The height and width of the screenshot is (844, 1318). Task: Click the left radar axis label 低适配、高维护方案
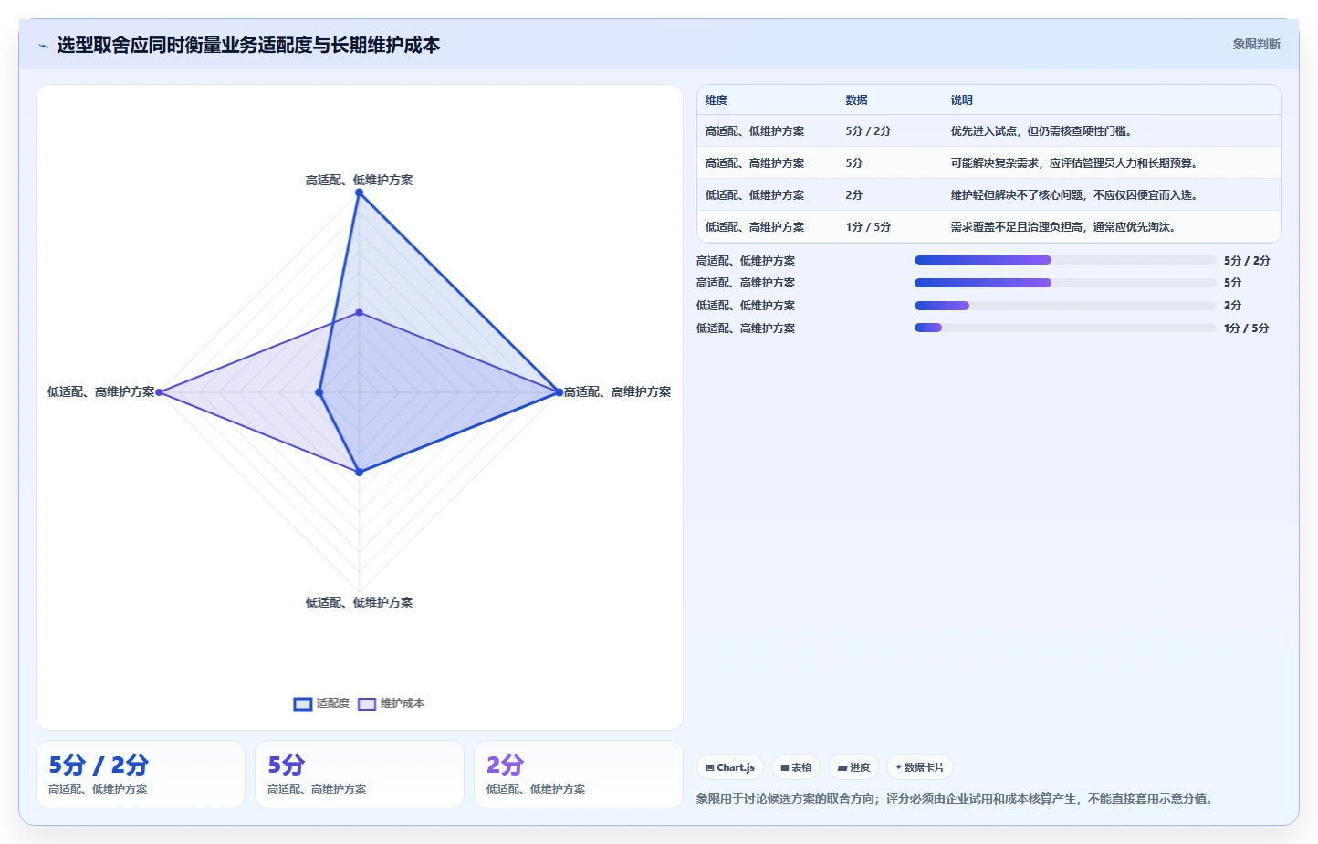(x=100, y=391)
